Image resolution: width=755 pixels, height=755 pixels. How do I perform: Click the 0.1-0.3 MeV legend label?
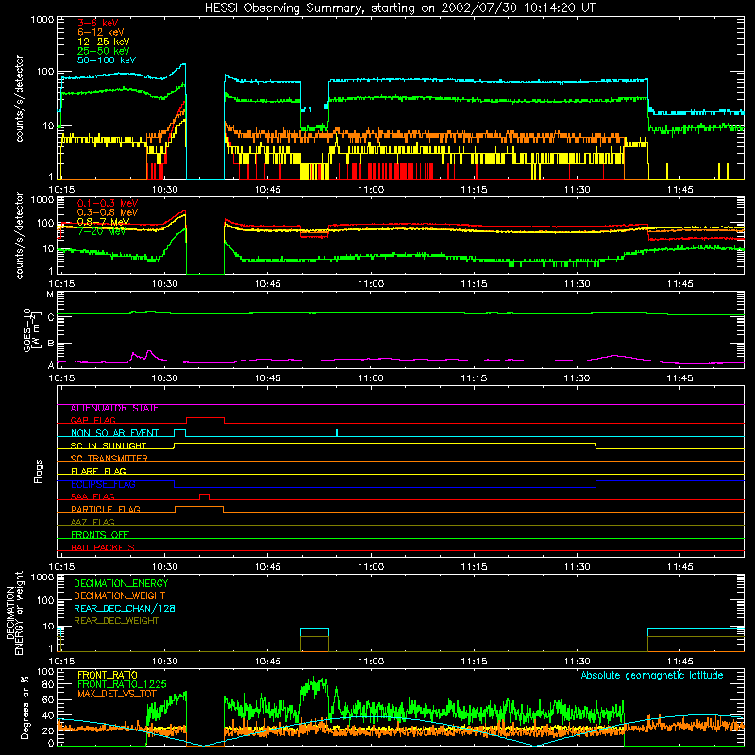point(108,204)
